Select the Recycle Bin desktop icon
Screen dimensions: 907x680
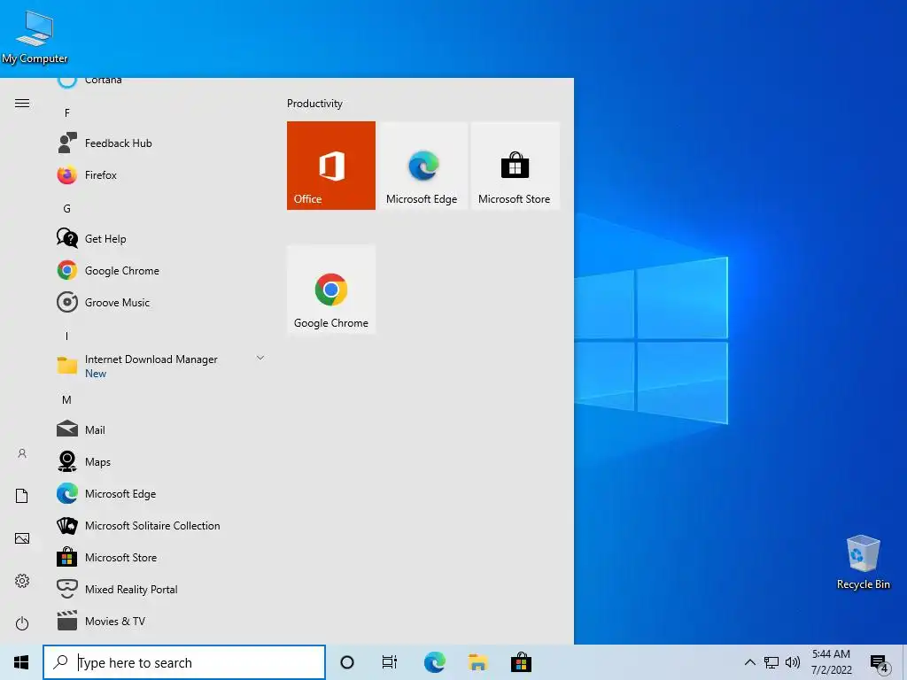863,562
